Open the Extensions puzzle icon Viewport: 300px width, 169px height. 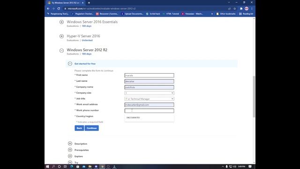pos(241,8)
